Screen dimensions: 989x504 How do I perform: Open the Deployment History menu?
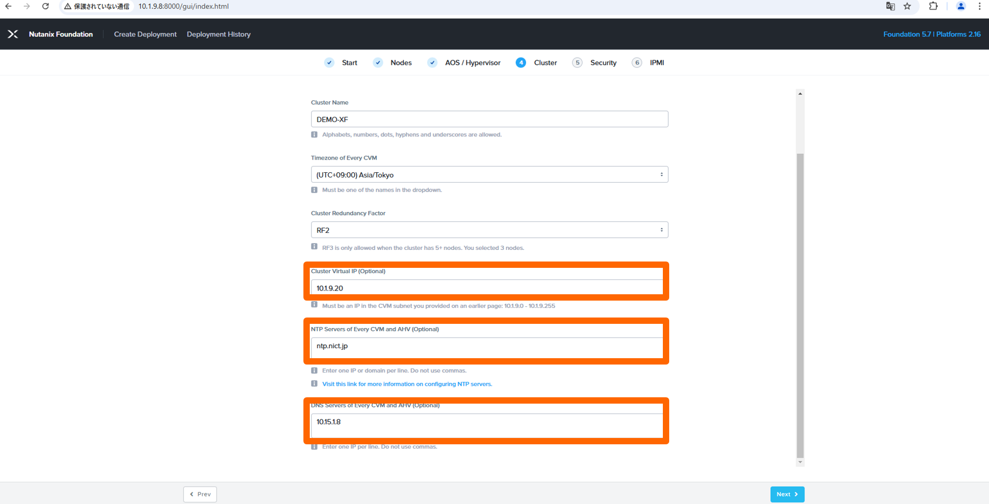click(x=218, y=34)
